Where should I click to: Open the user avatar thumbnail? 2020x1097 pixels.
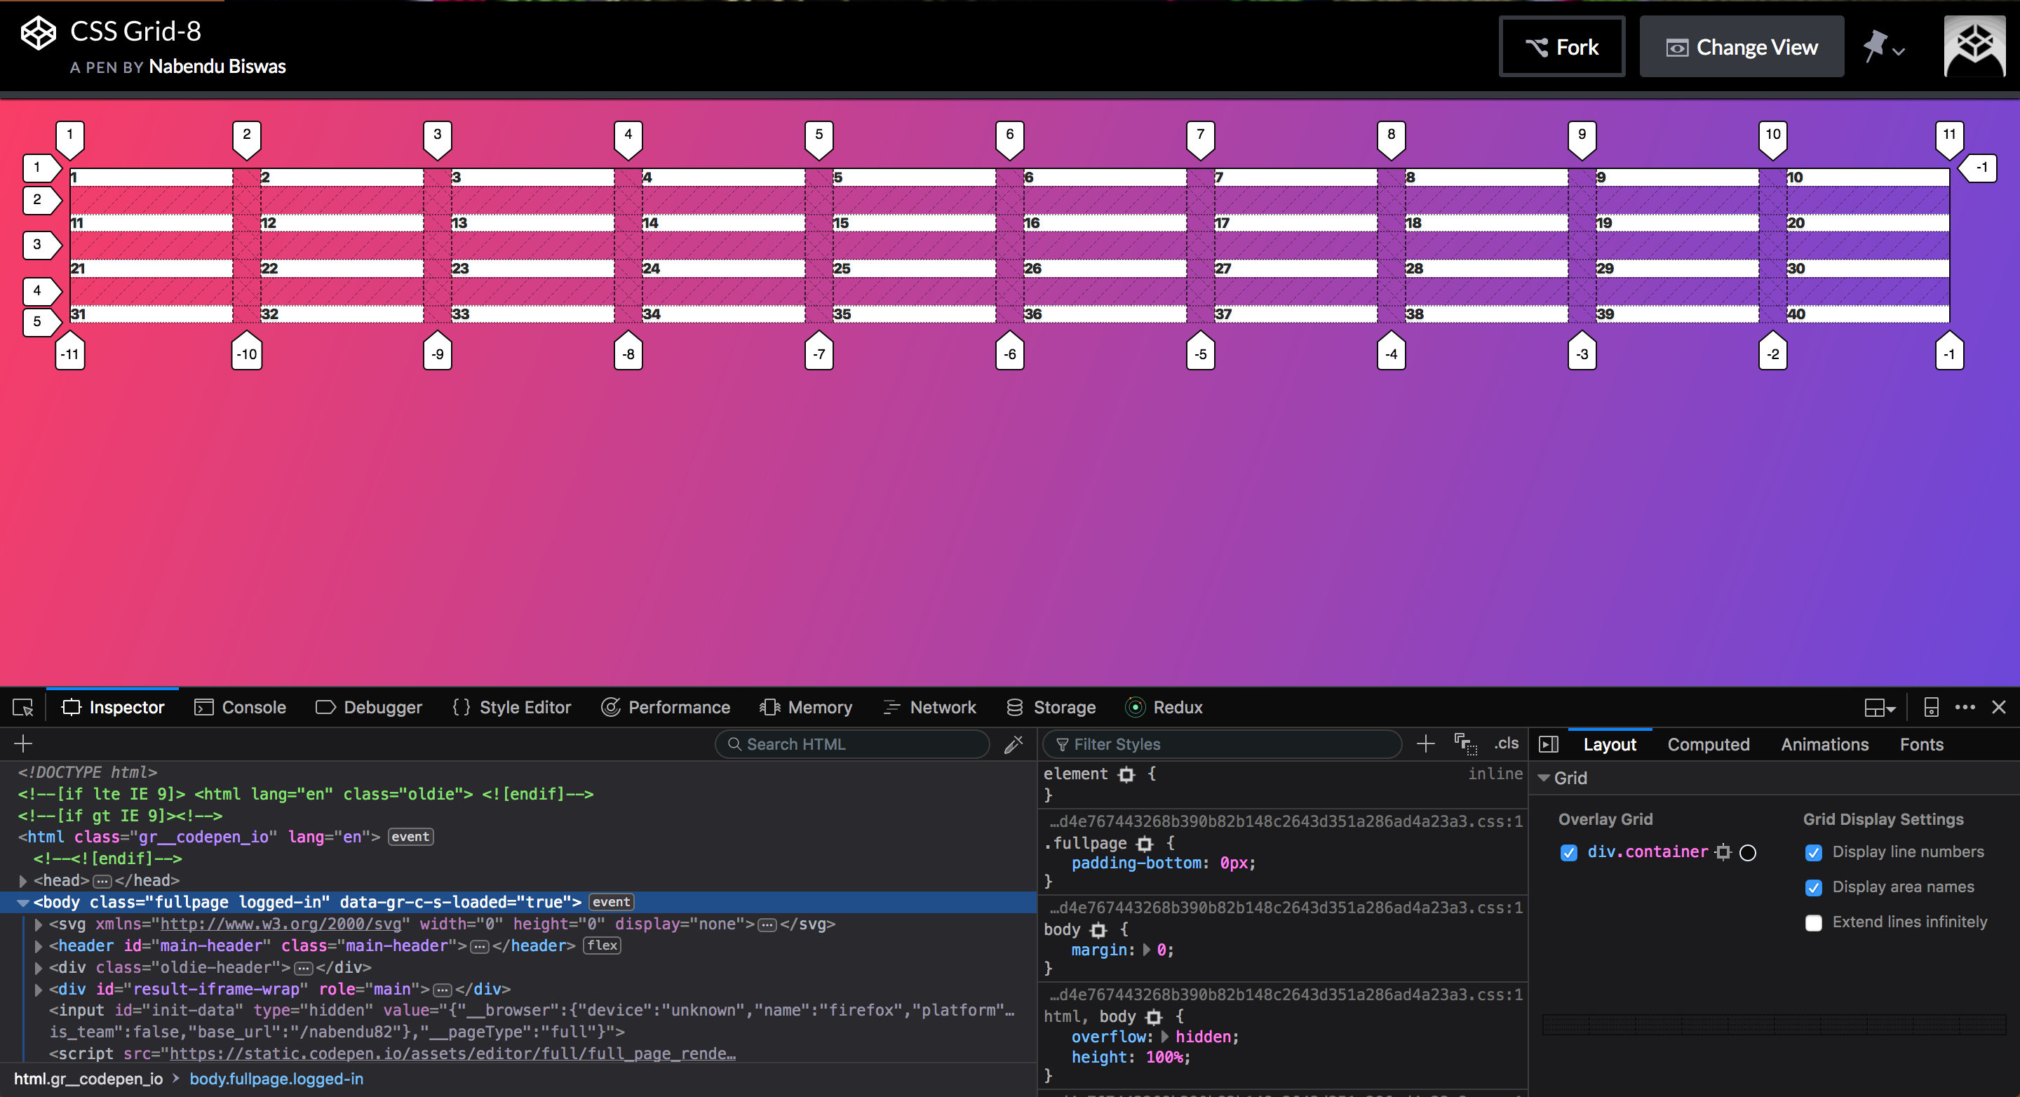[x=1974, y=47]
